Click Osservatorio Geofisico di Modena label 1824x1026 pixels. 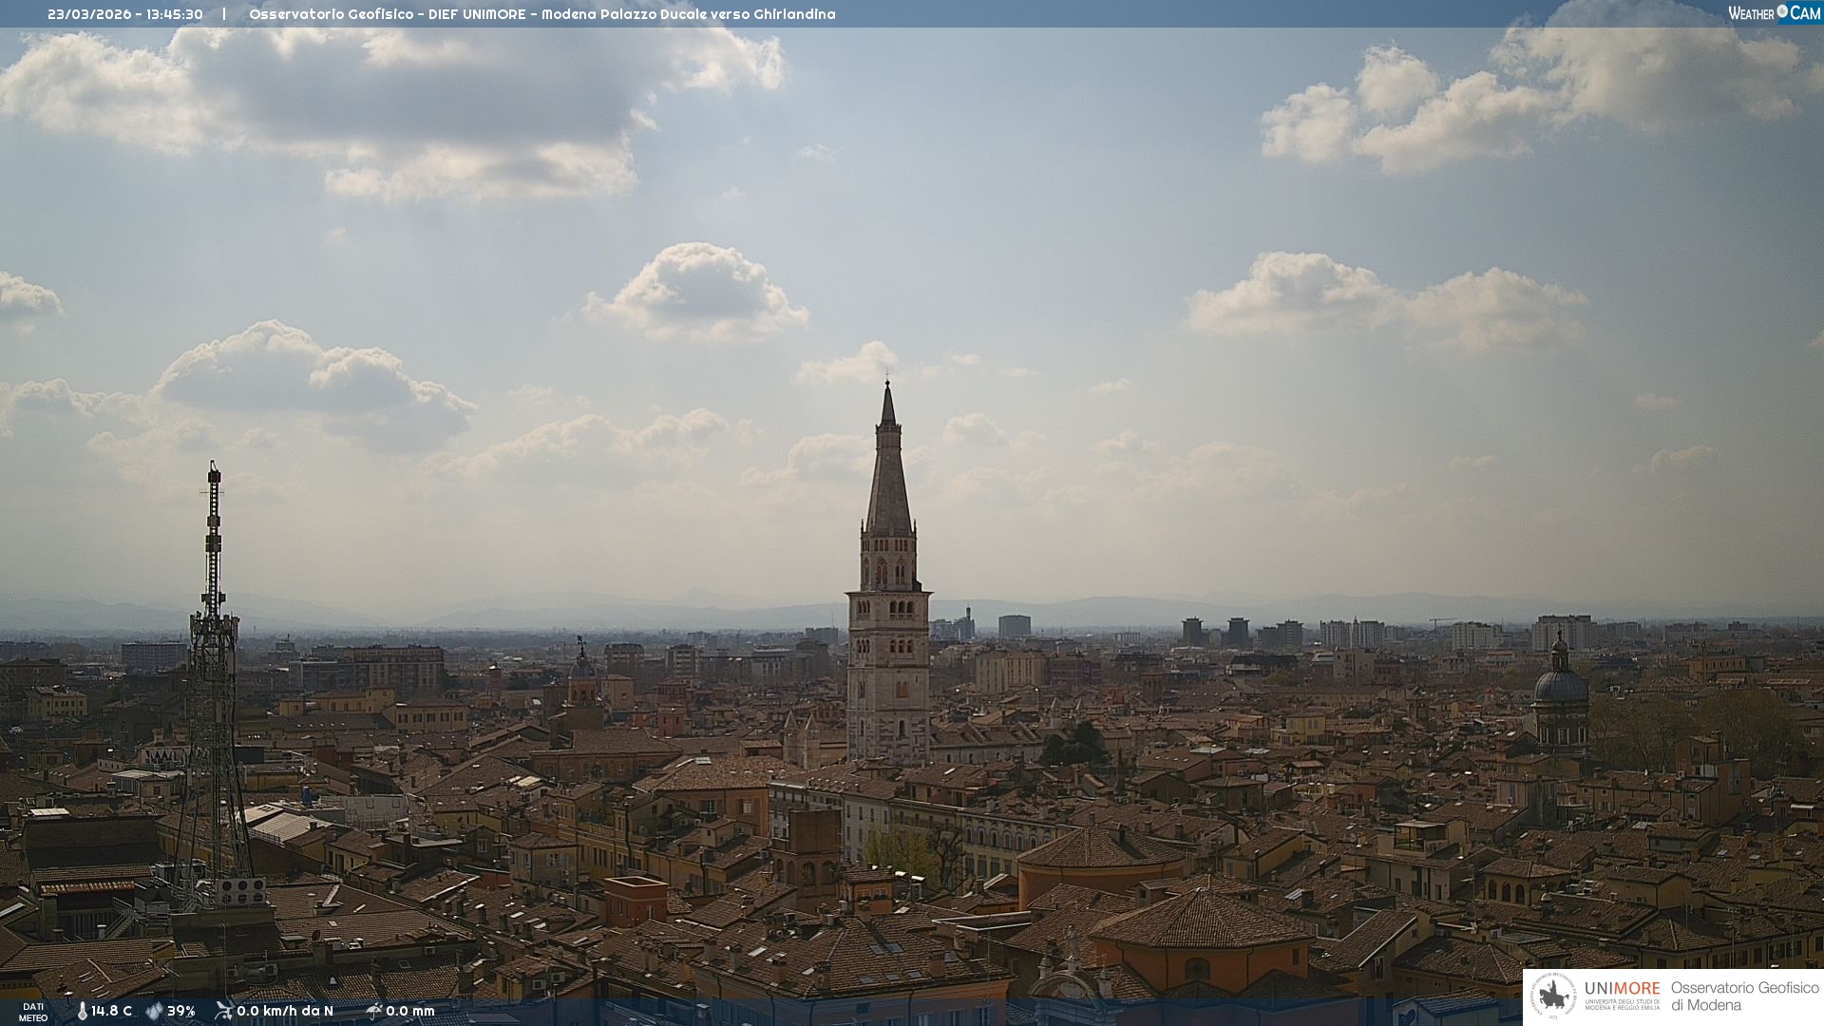tap(1744, 997)
